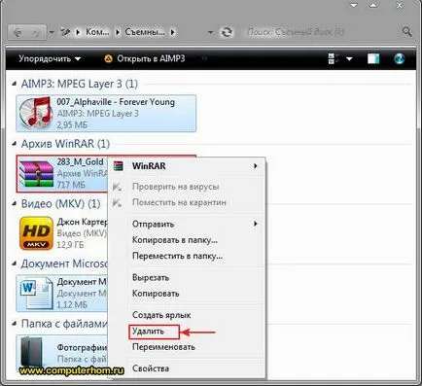Click the AIMP3 music file icon

tap(36, 113)
